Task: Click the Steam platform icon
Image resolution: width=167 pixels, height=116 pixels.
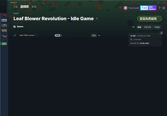Action: [14, 27]
